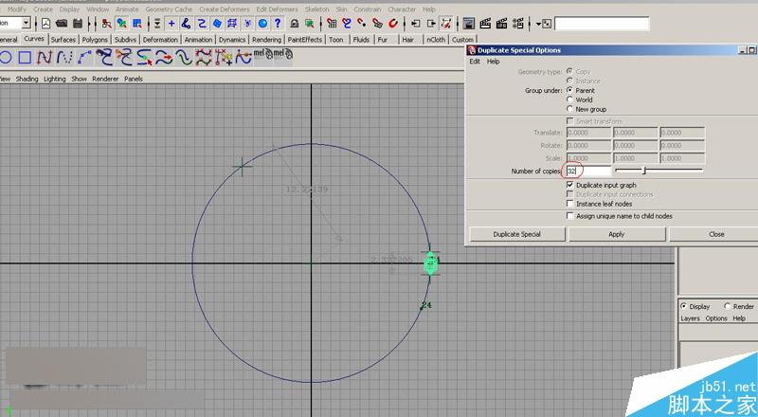Click the Number of copies slider
Image resolution: width=758 pixels, height=417 pixels.
[x=644, y=171]
